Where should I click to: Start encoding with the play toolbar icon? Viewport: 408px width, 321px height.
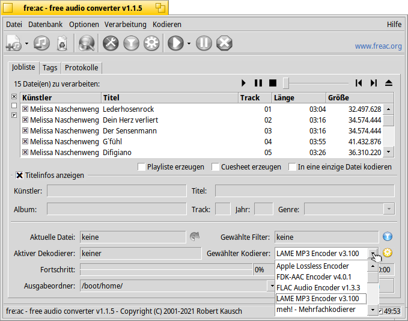tap(175, 43)
